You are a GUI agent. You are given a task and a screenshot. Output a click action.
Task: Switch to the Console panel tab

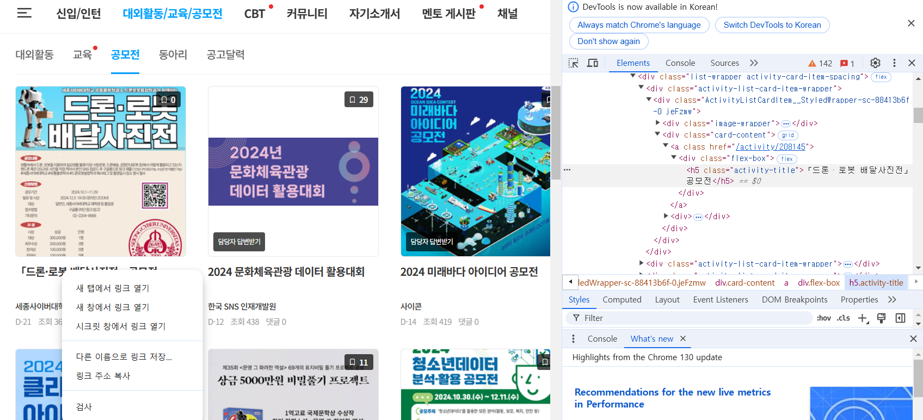(x=680, y=63)
